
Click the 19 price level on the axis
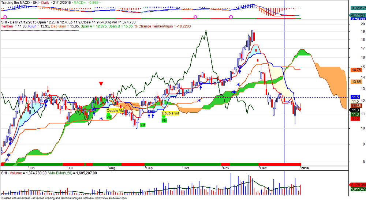point(363,31)
